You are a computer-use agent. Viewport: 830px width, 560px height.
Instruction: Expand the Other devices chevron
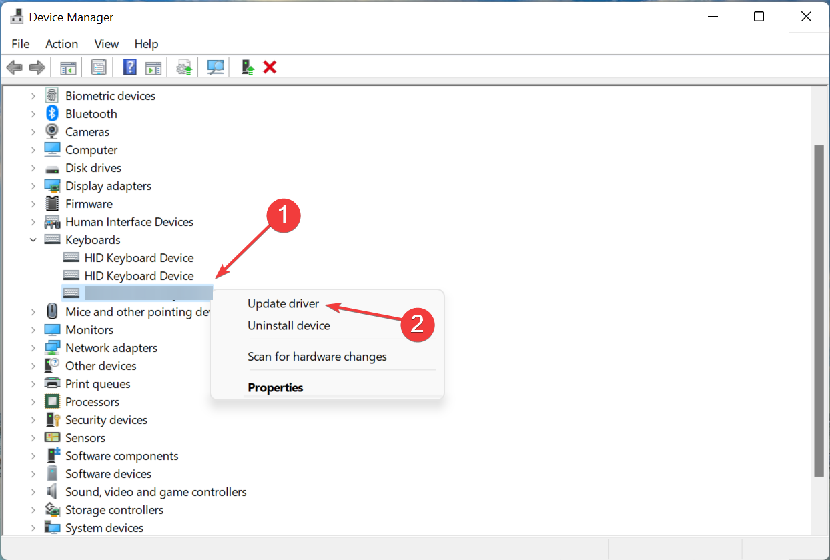pos(33,366)
